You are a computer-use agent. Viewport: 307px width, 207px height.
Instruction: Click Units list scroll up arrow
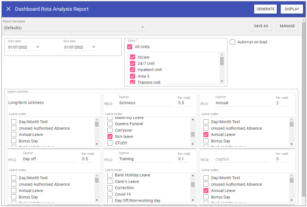(x=222, y=55)
